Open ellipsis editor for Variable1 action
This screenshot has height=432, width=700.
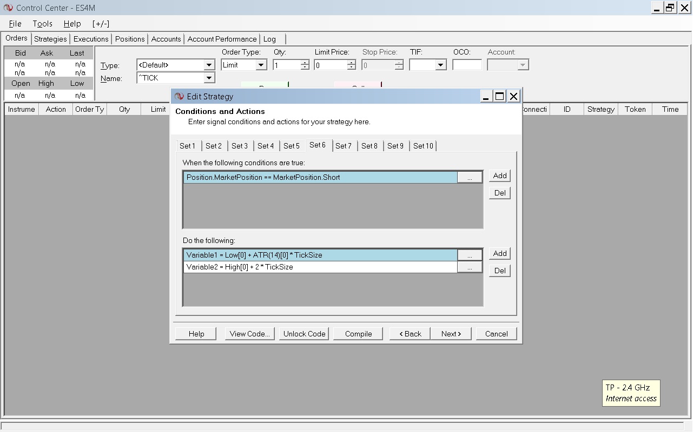470,255
